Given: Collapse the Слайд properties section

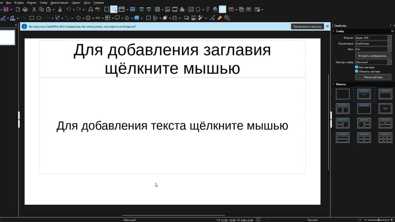Looking at the screenshot, I should [333, 31].
